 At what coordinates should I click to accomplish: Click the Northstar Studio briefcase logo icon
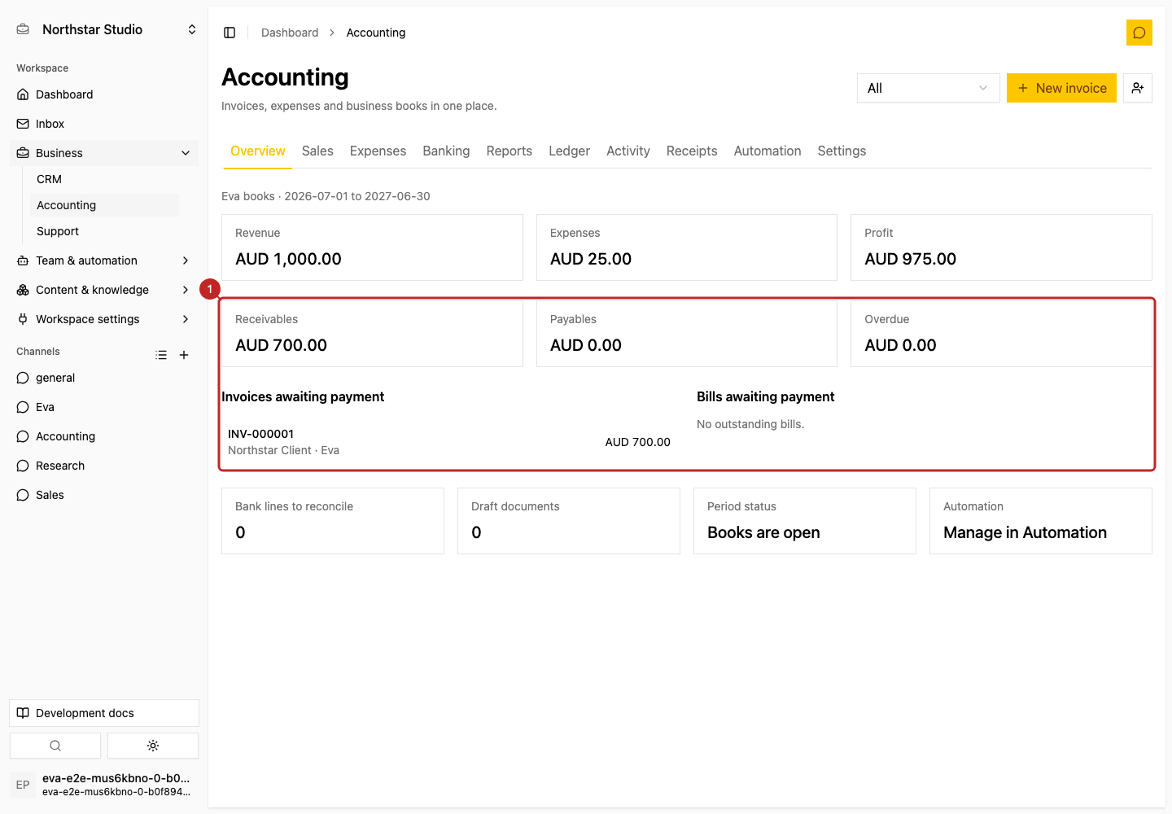click(x=23, y=29)
